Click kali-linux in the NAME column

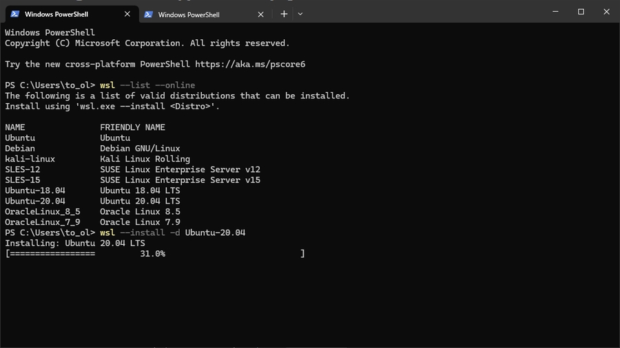30,159
